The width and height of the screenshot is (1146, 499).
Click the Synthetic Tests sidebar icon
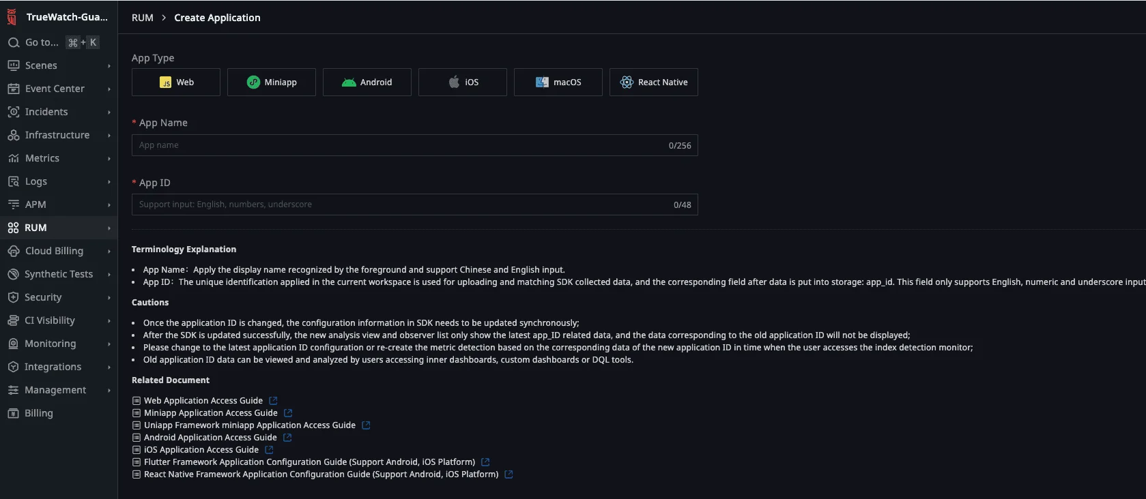(x=13, y=274)
